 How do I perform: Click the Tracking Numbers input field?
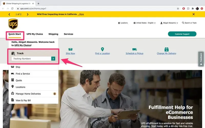pyautogui.click(x=31, y=59)
